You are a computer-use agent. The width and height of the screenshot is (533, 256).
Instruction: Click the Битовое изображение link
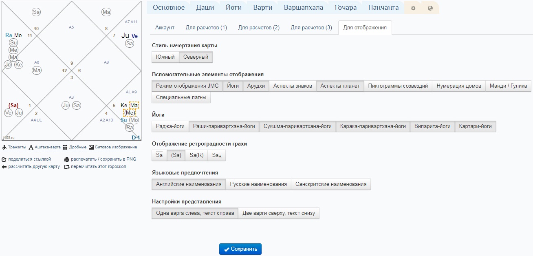116,147
